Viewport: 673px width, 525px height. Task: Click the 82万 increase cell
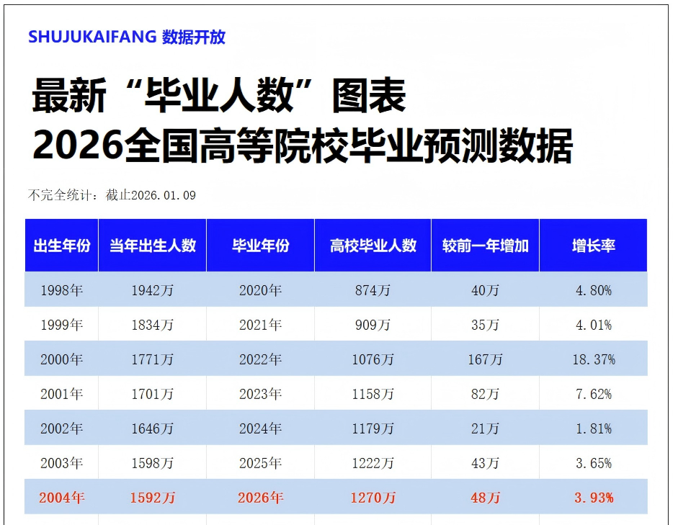tap(486, 394)
